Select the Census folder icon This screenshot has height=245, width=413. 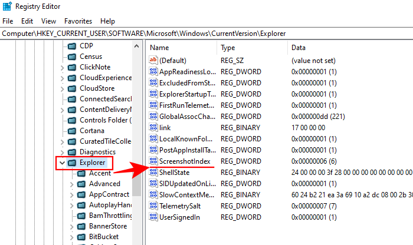(x=72, y=57)
